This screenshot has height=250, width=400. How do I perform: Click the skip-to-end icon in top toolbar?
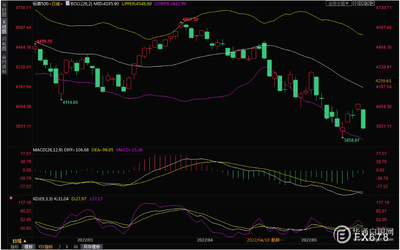(x=372, y=3)
